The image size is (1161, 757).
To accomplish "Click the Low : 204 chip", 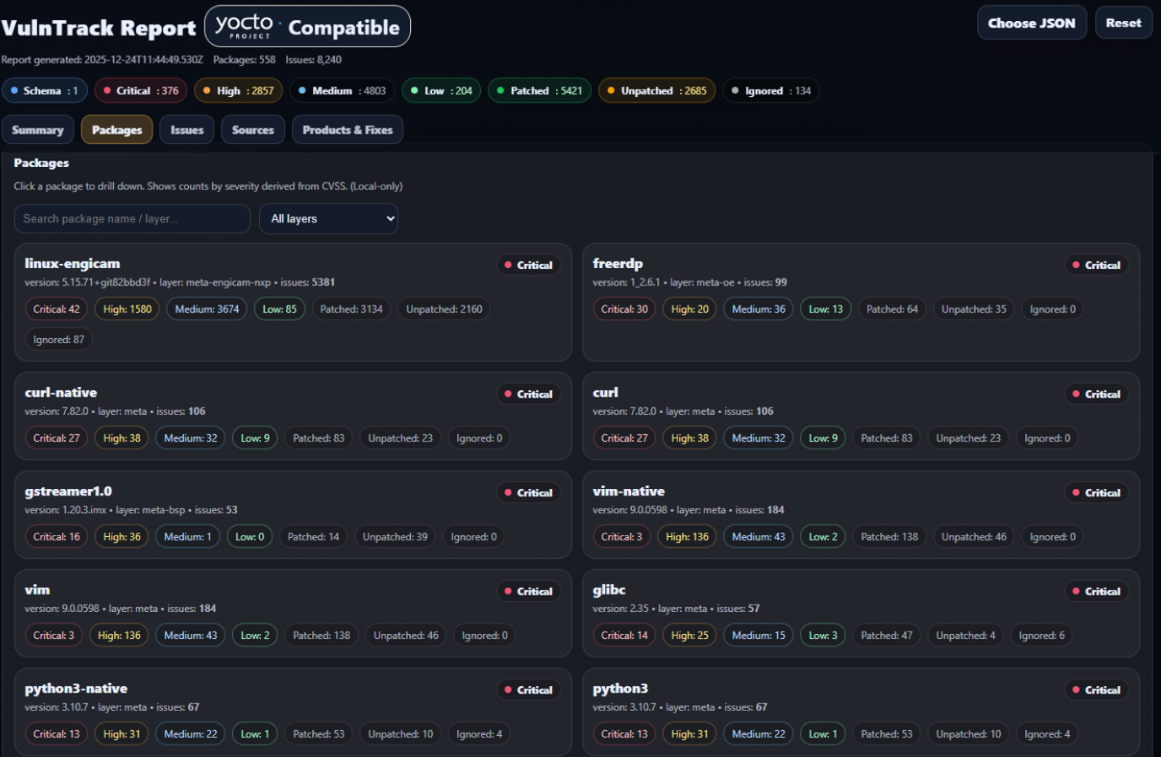I will (x=441, y=90).
